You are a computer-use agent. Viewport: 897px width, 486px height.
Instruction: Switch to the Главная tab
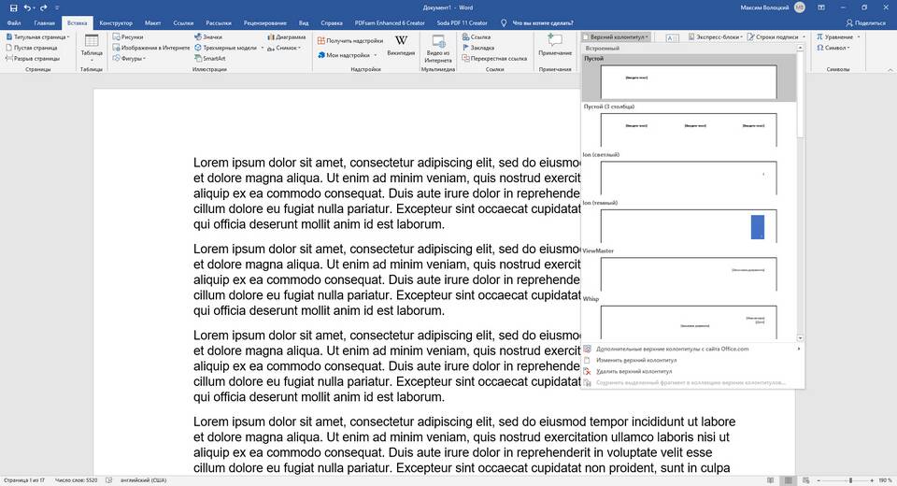pyautogui.click(x=45, y=22)
